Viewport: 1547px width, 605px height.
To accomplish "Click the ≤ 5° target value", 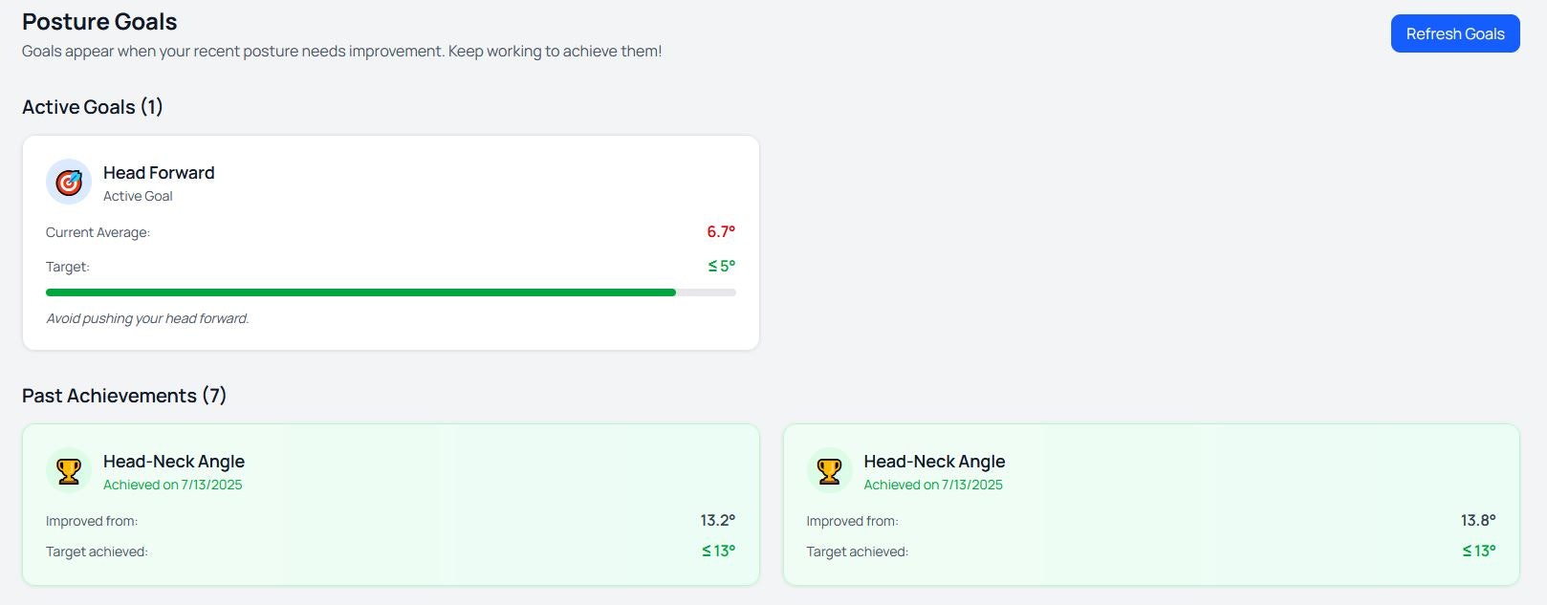I will [722, 266].
